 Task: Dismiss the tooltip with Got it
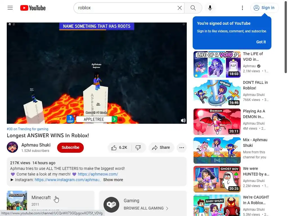point(261,42)
